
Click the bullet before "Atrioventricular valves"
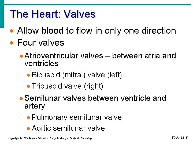tap(21, 57)
